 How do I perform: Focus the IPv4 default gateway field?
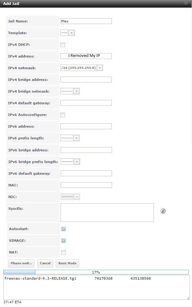tap(86, 103)
